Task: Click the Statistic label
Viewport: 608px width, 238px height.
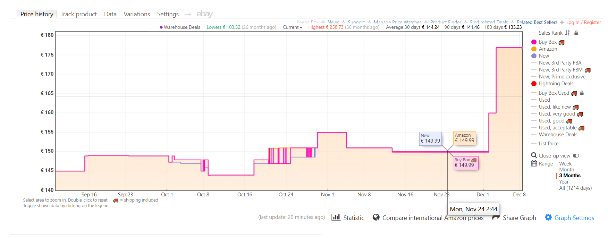Action: pyautogui.click(x=354, y=218)
